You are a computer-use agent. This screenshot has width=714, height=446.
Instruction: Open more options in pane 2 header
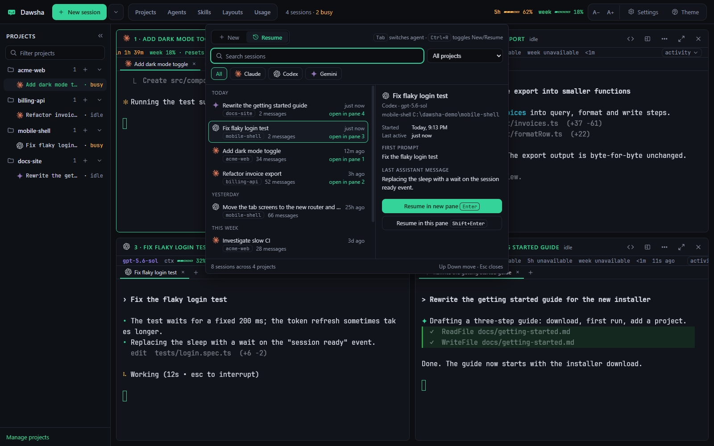[664, 39]
